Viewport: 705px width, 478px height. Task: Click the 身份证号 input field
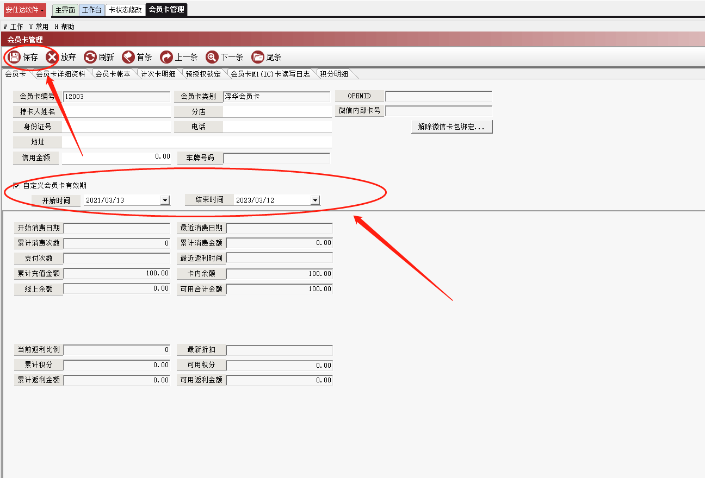tap(116, 127)
